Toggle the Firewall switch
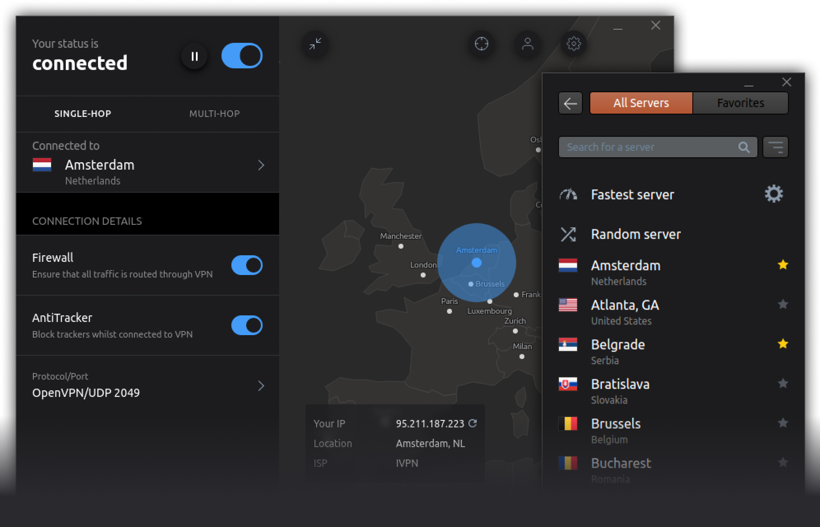 (x=247, y=265)
